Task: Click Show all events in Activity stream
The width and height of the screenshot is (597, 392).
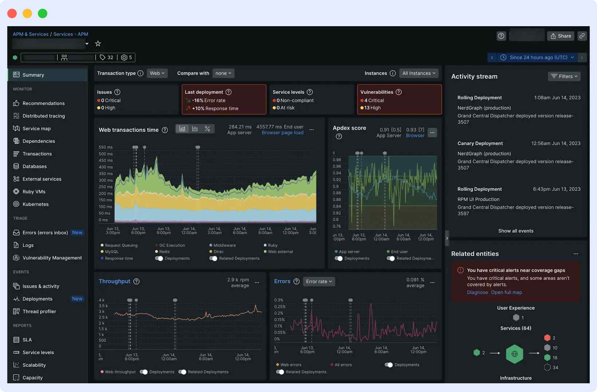Action: 516,231
